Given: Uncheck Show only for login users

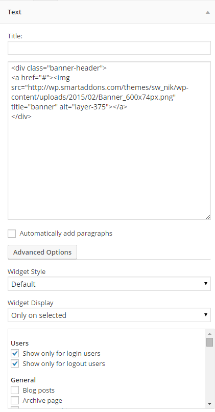Looking at the screenshot, I should click(x=15, y=353).
